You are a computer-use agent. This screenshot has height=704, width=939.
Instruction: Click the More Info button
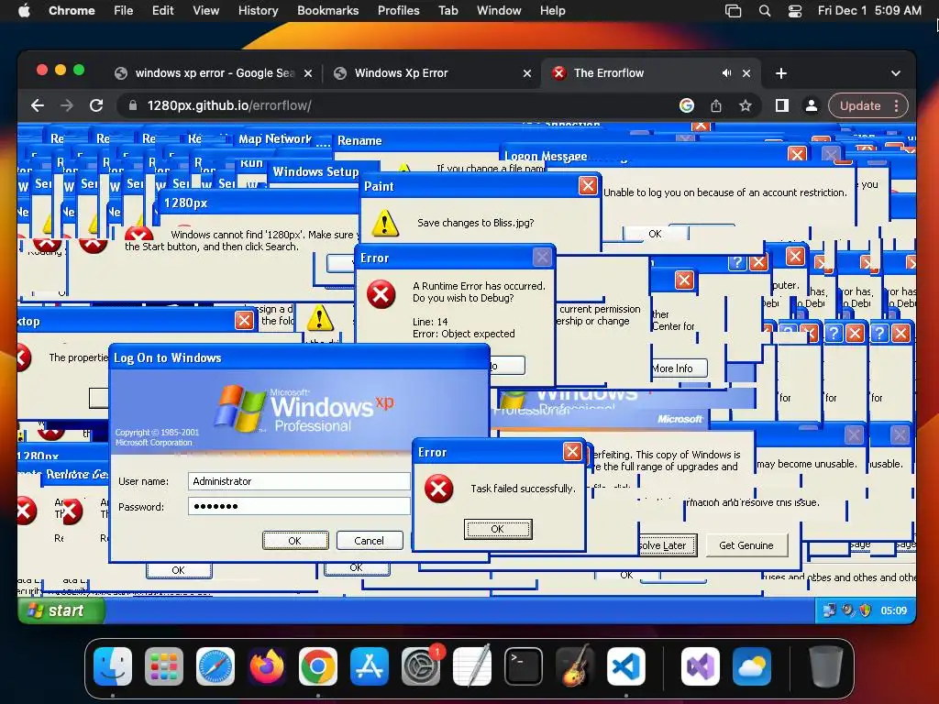click(x=679, y=368)
